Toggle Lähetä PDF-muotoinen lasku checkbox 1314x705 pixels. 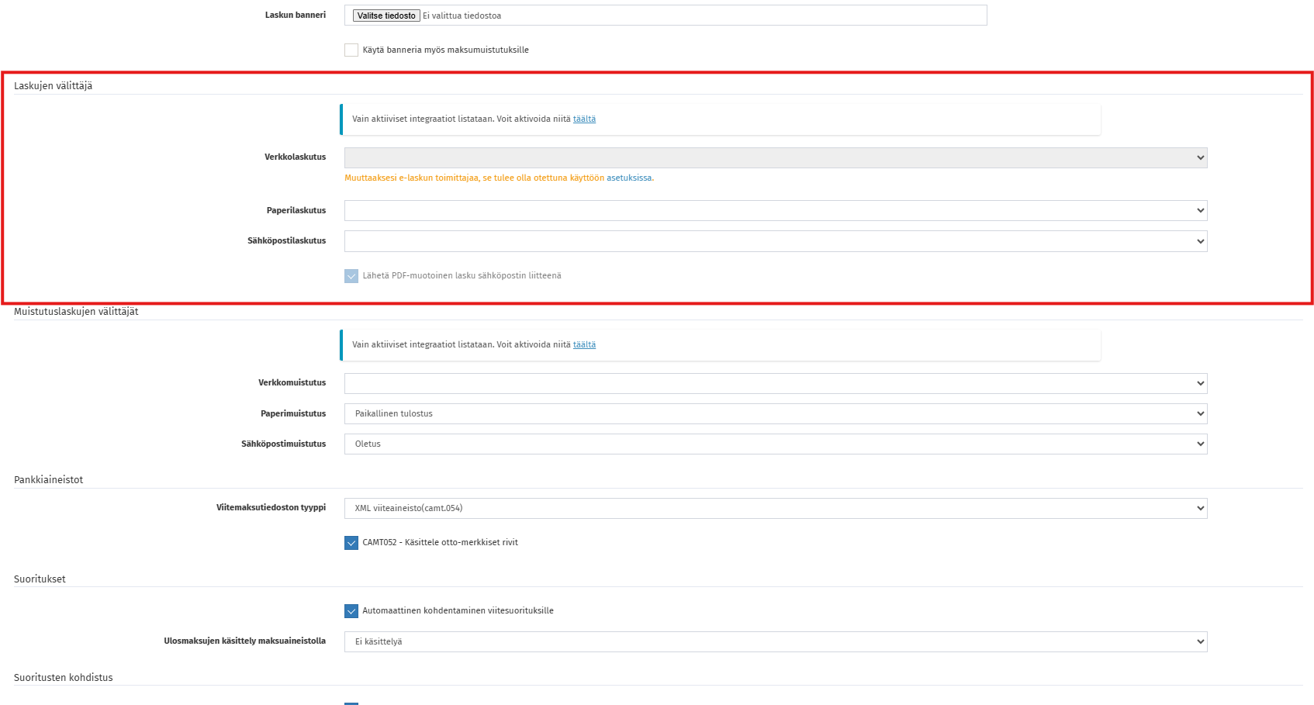351,275
